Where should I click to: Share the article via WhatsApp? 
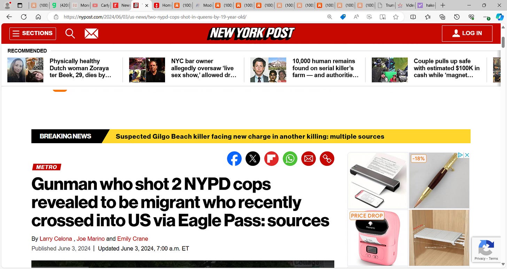pos(290,159)
